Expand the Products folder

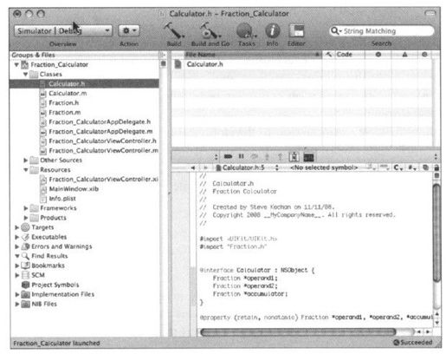pyautogui.click(x=25, y=218)
